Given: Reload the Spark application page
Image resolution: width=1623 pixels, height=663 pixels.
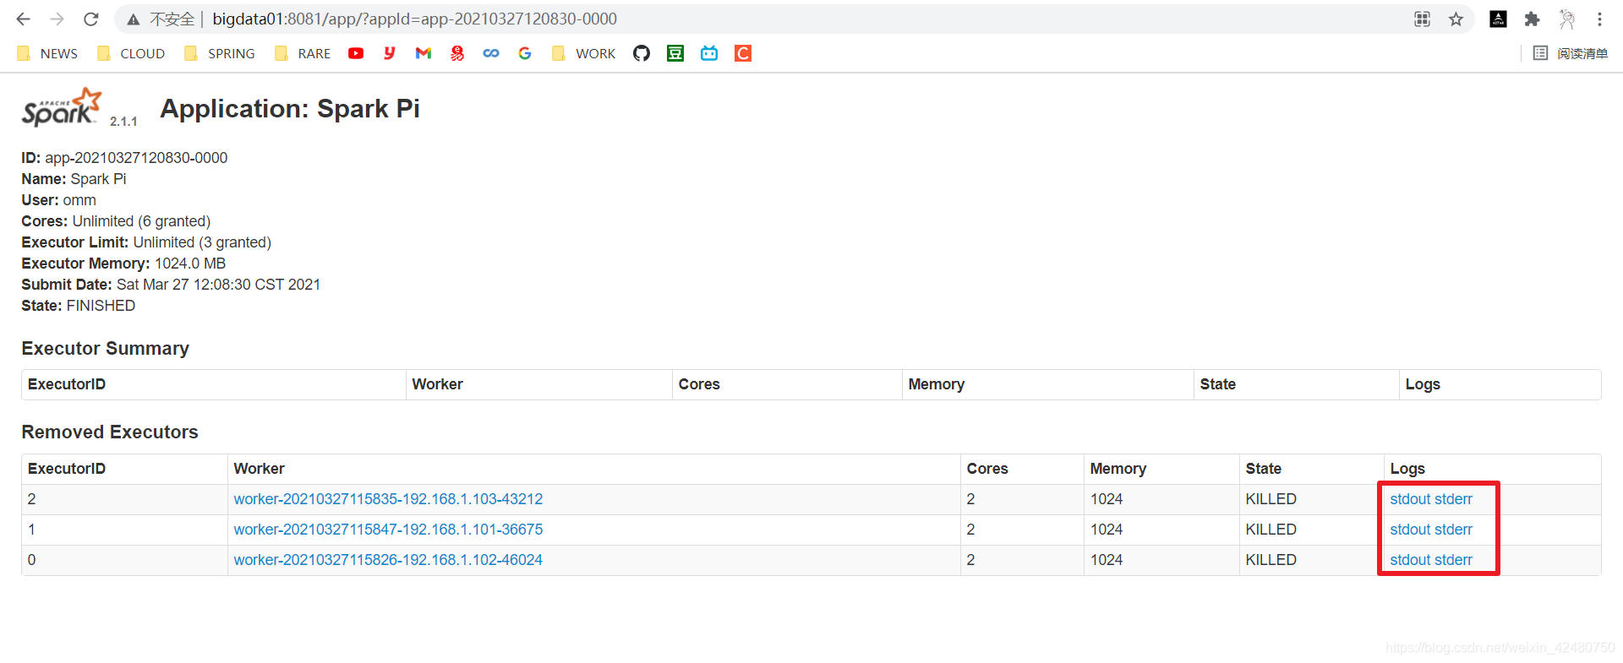Looking at the screenshot, I should (x=91, y=19).
